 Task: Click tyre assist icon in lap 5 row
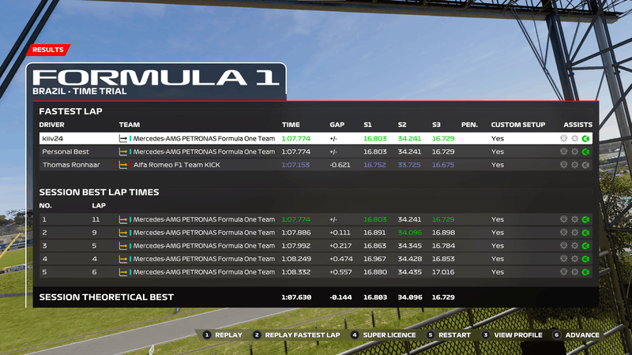coord(563,245)
